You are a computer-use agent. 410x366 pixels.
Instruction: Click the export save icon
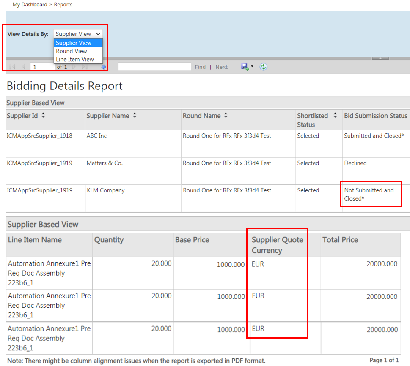245,67
